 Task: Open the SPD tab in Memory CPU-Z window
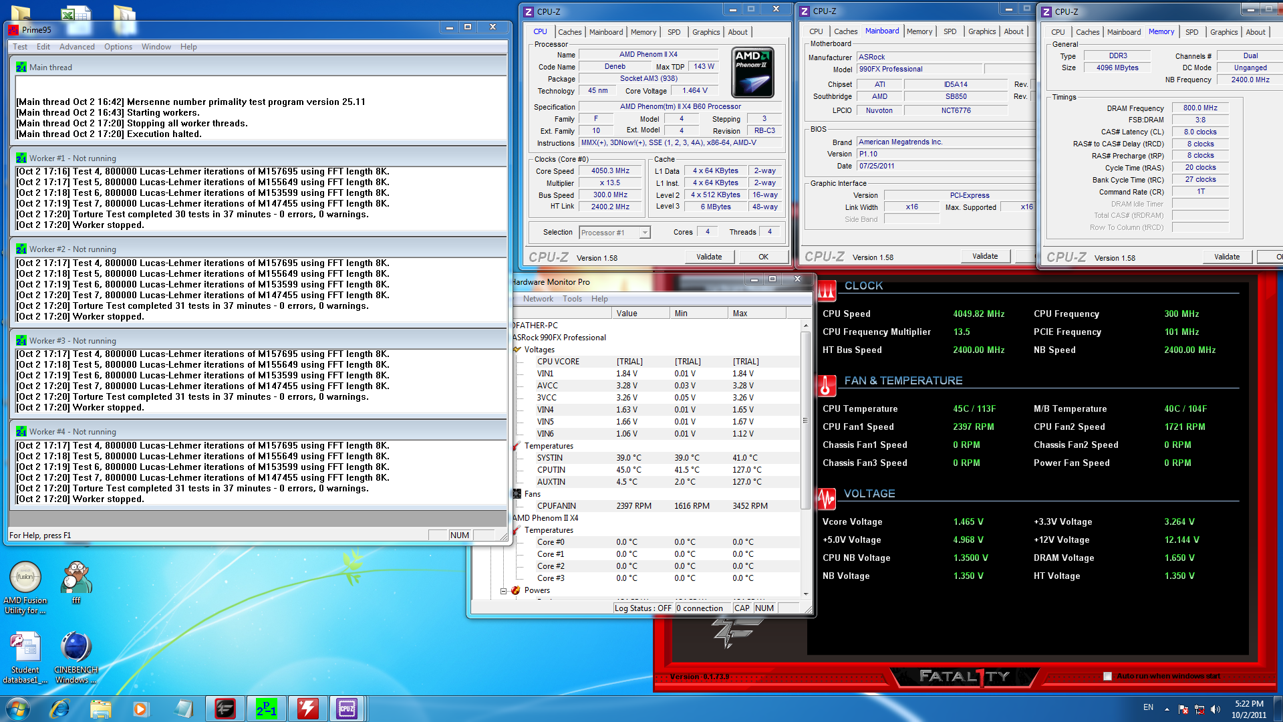[x=1191, y=32]
